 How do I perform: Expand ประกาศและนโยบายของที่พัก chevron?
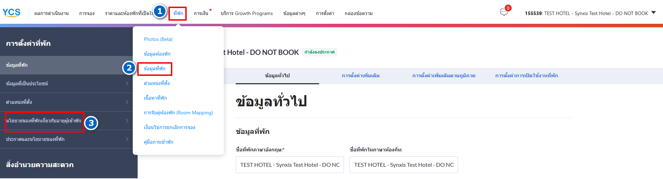point(127,139)
